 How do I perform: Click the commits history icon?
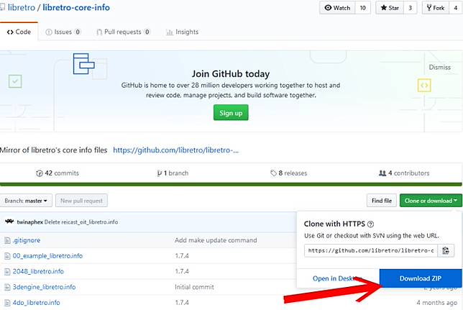[40, 173]
